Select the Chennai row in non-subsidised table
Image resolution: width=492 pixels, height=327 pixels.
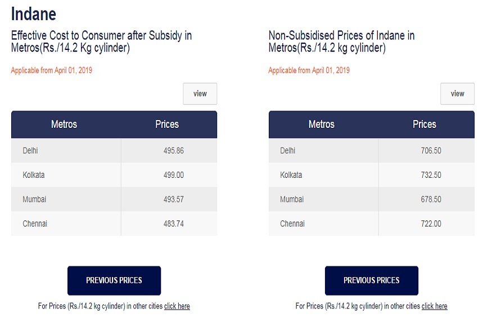pyautogui.click(x=372, y=223)
